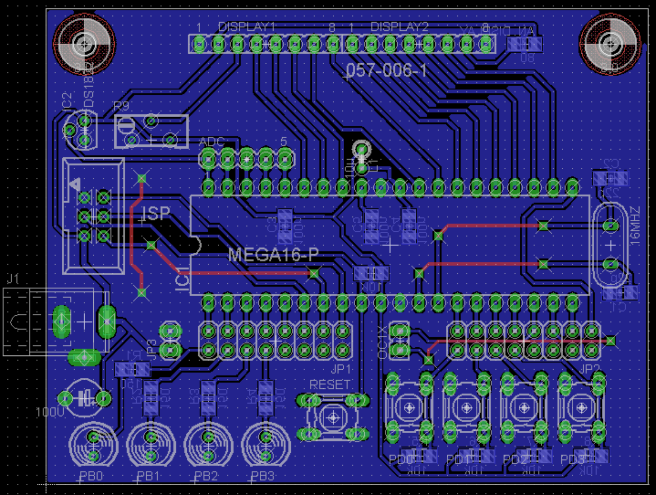Image resolution: width=656 pixels, height=495 pixels.
Task: Select the J1 power jack label
Action: point(13,279)
